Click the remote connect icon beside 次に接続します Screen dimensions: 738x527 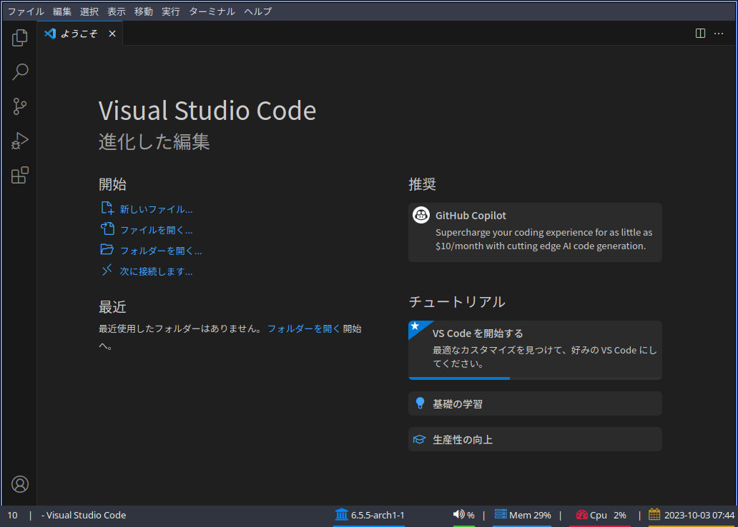pyautogui.click(x=107, y=270)
